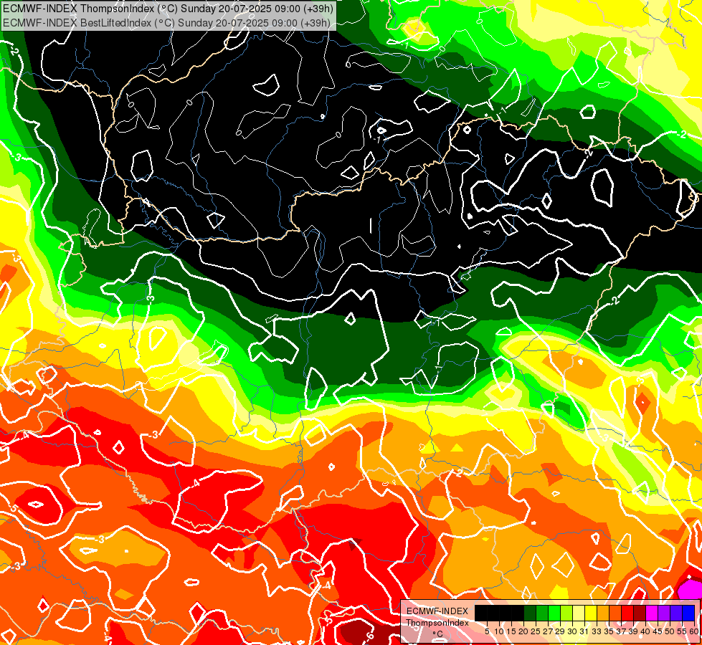Image resolution: width=702 pixels, height=645 pixels.
Task: Click the indigo 50-55 legend swatch
Action: (x=676, y=613)
